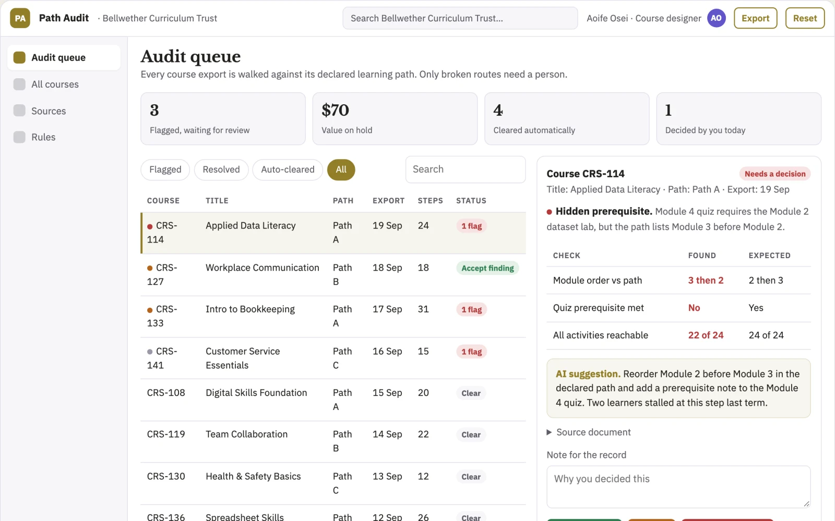
Task: Click the Needs a decision badge
Action: pos(775,174)
